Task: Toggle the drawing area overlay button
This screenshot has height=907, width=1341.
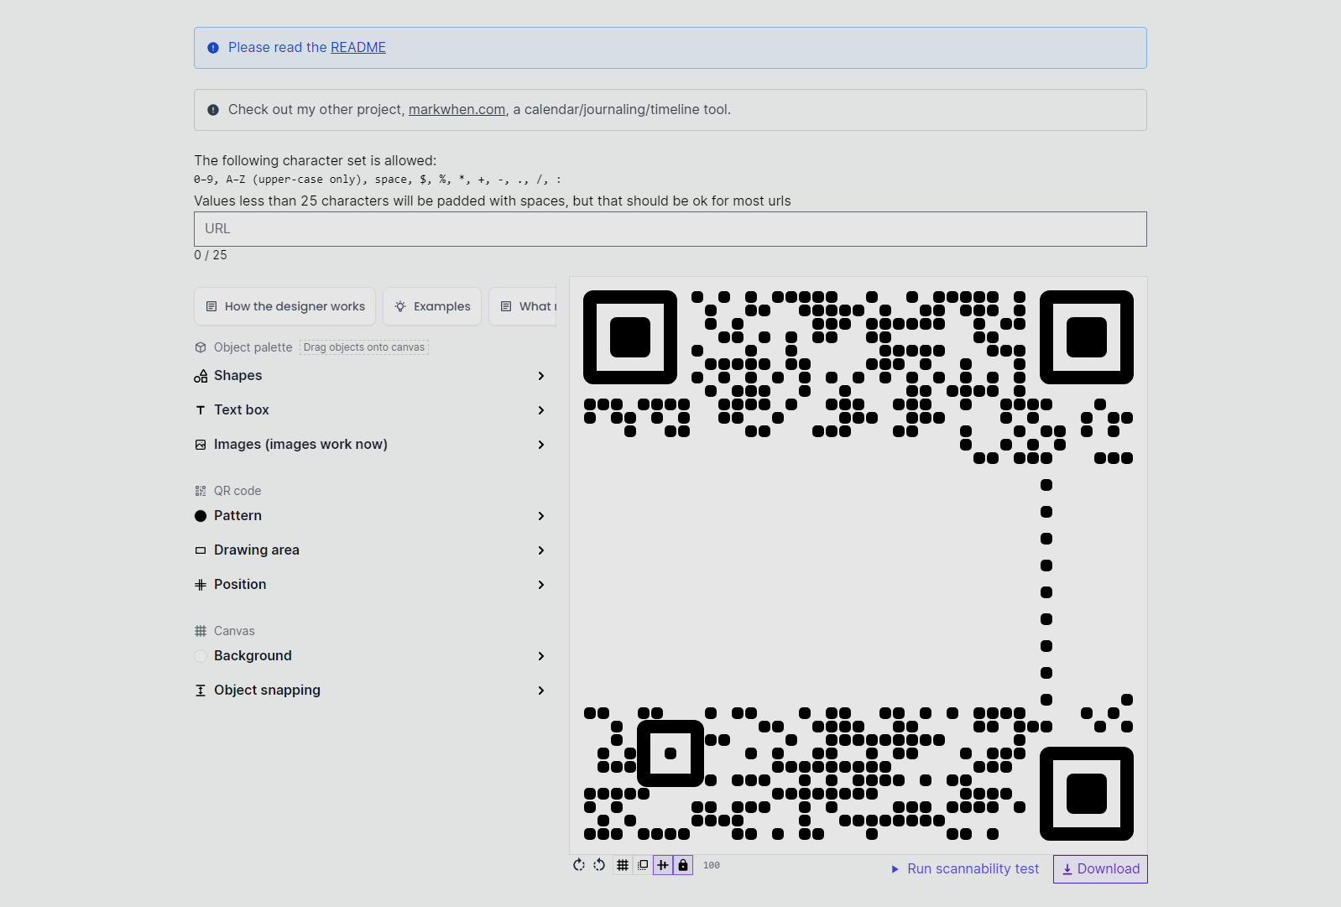Action: click(x=643, y=865)
